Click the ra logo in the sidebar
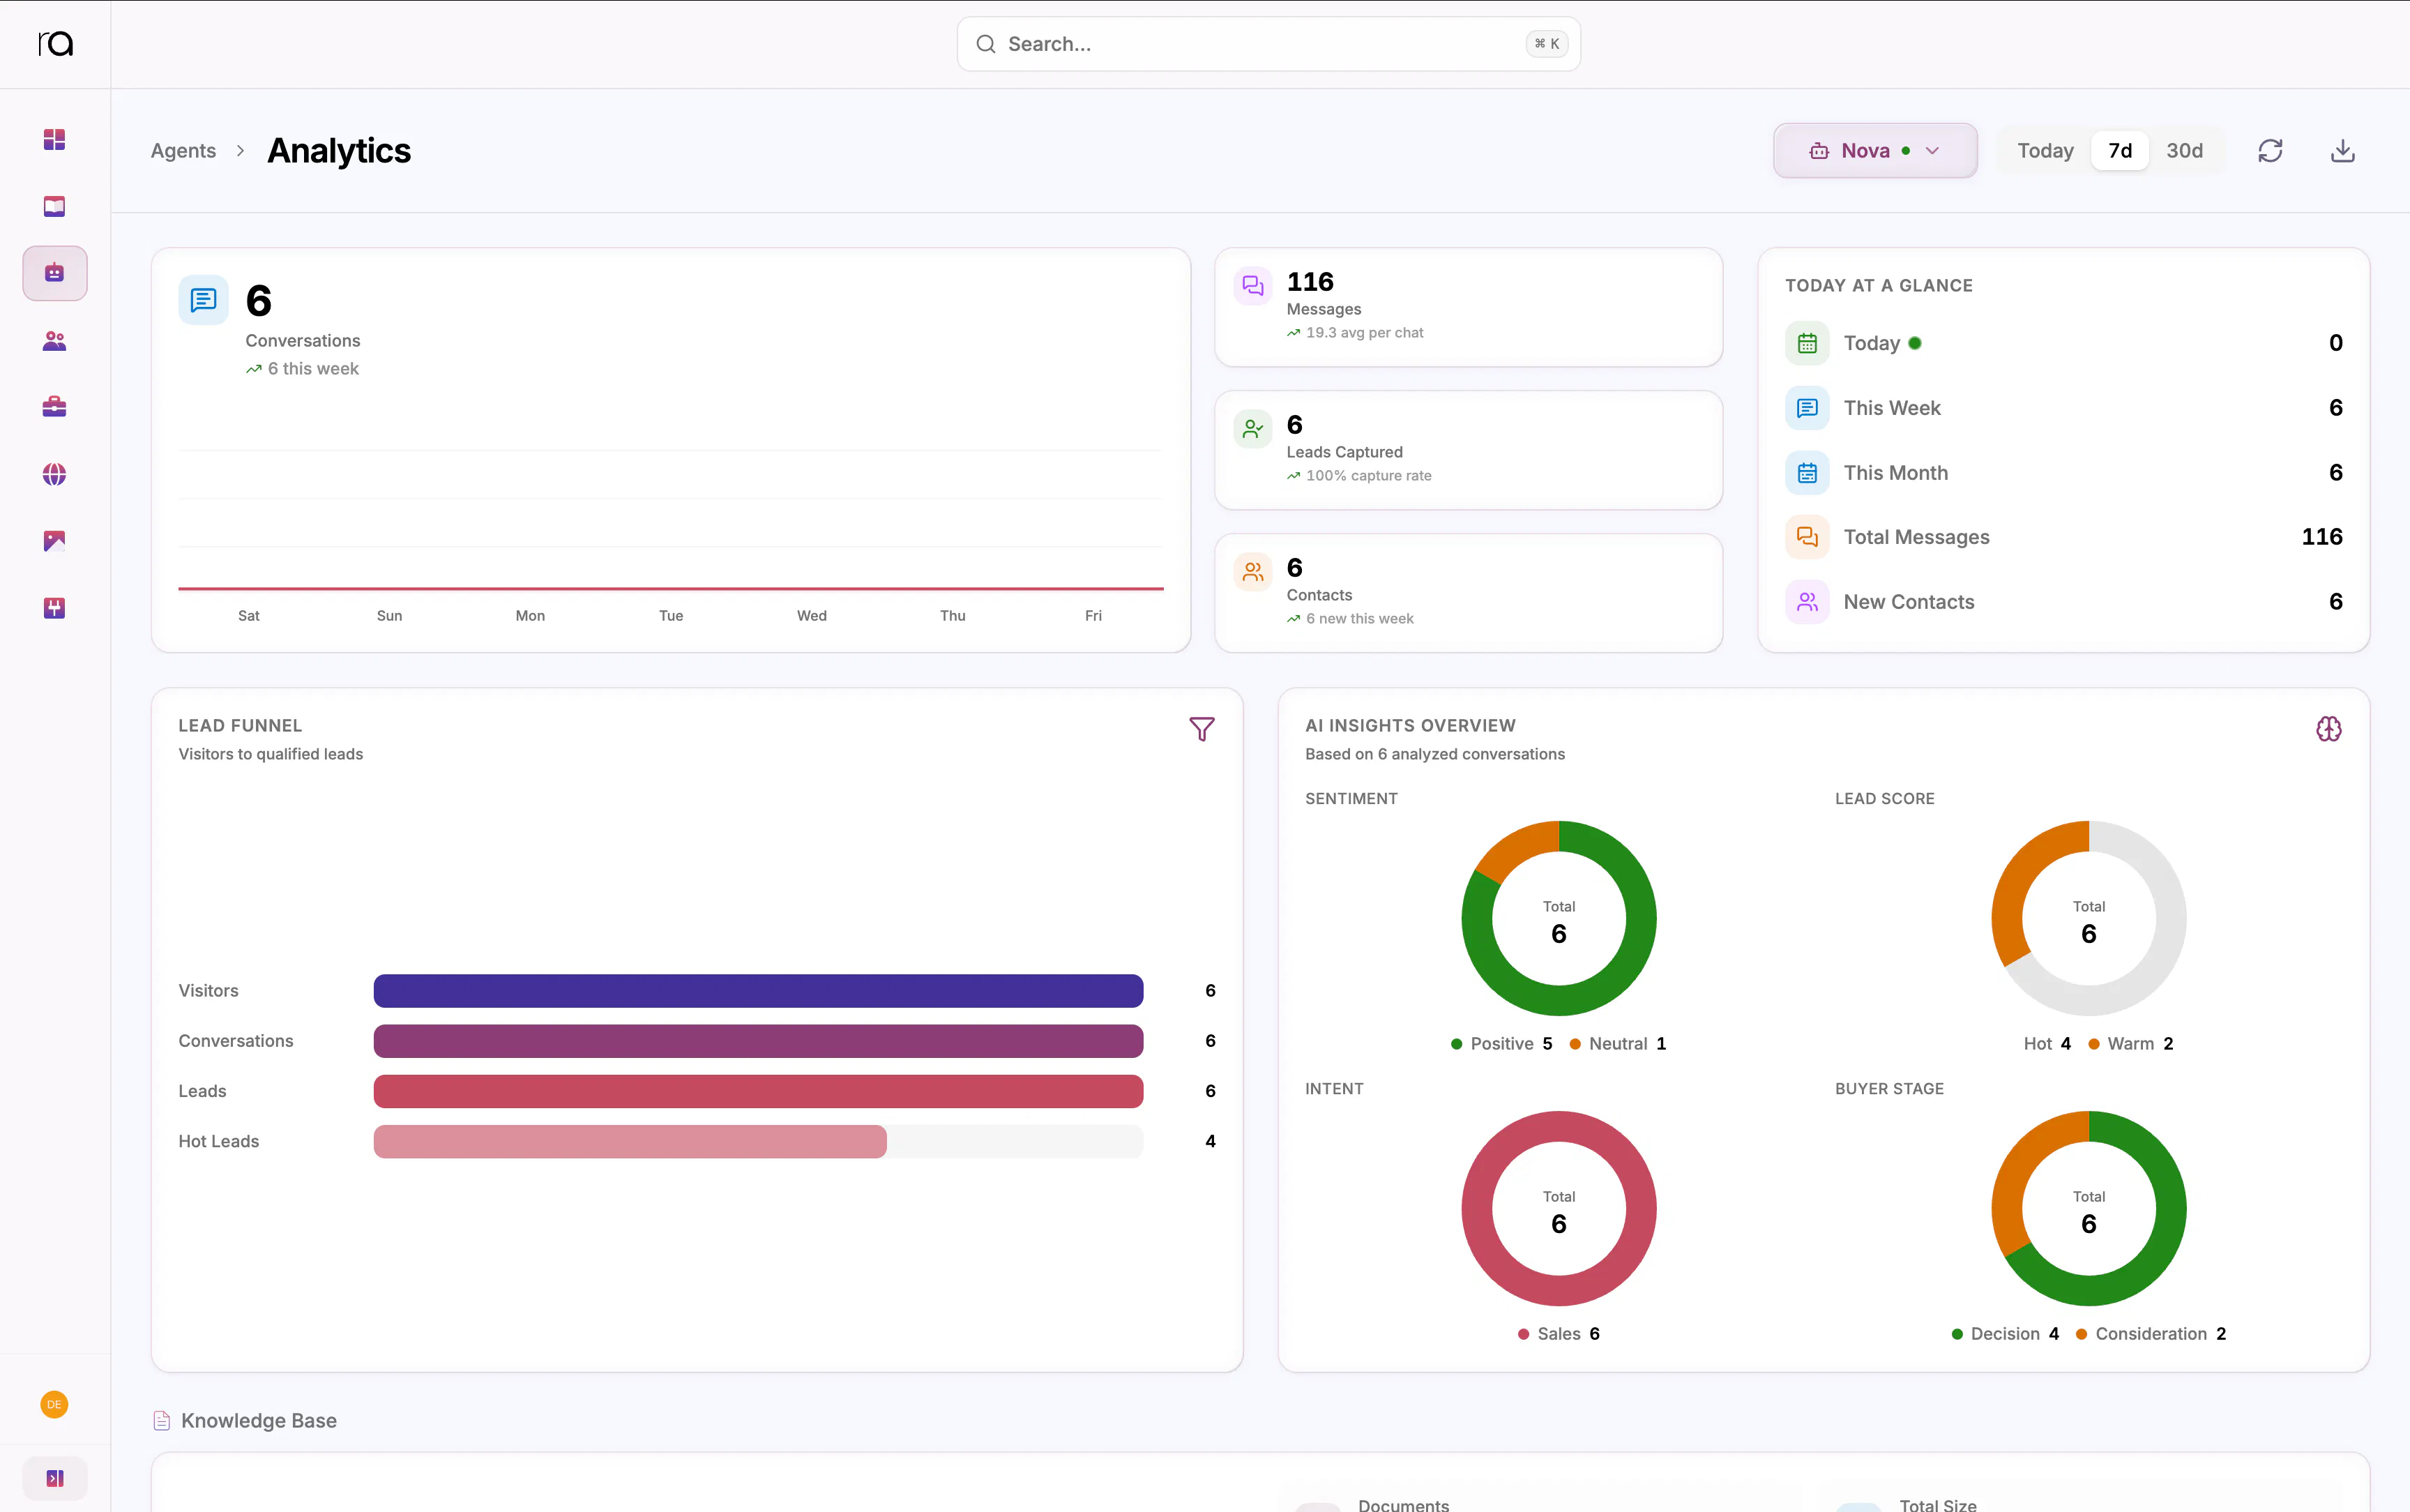The width and height of the screenshot is (2410, 1512). point(55,44)
